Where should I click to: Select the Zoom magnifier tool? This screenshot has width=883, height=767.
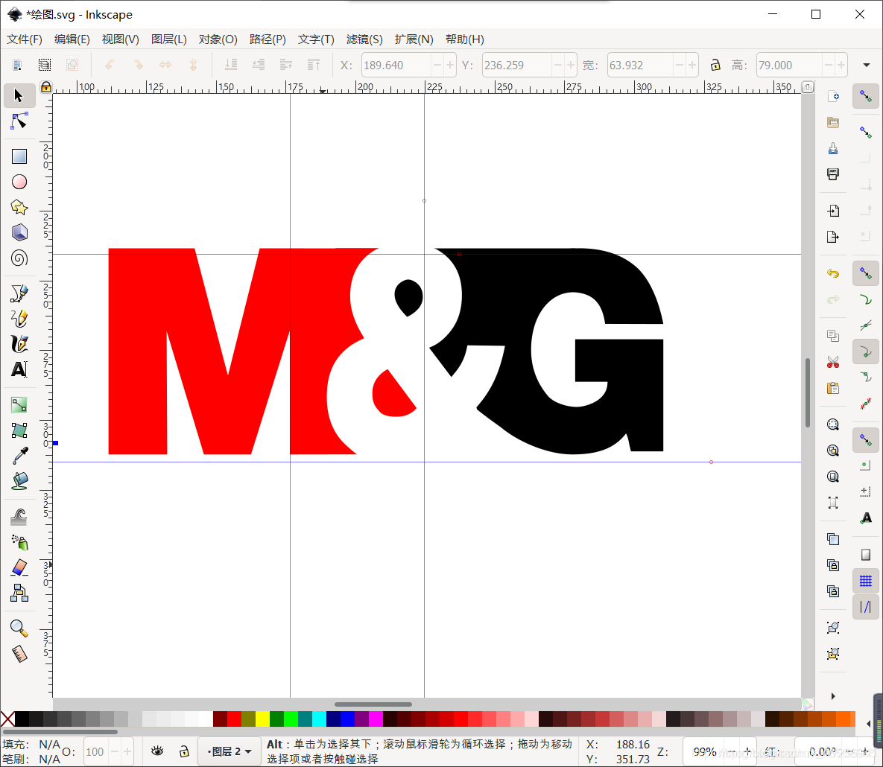point(19,628)
